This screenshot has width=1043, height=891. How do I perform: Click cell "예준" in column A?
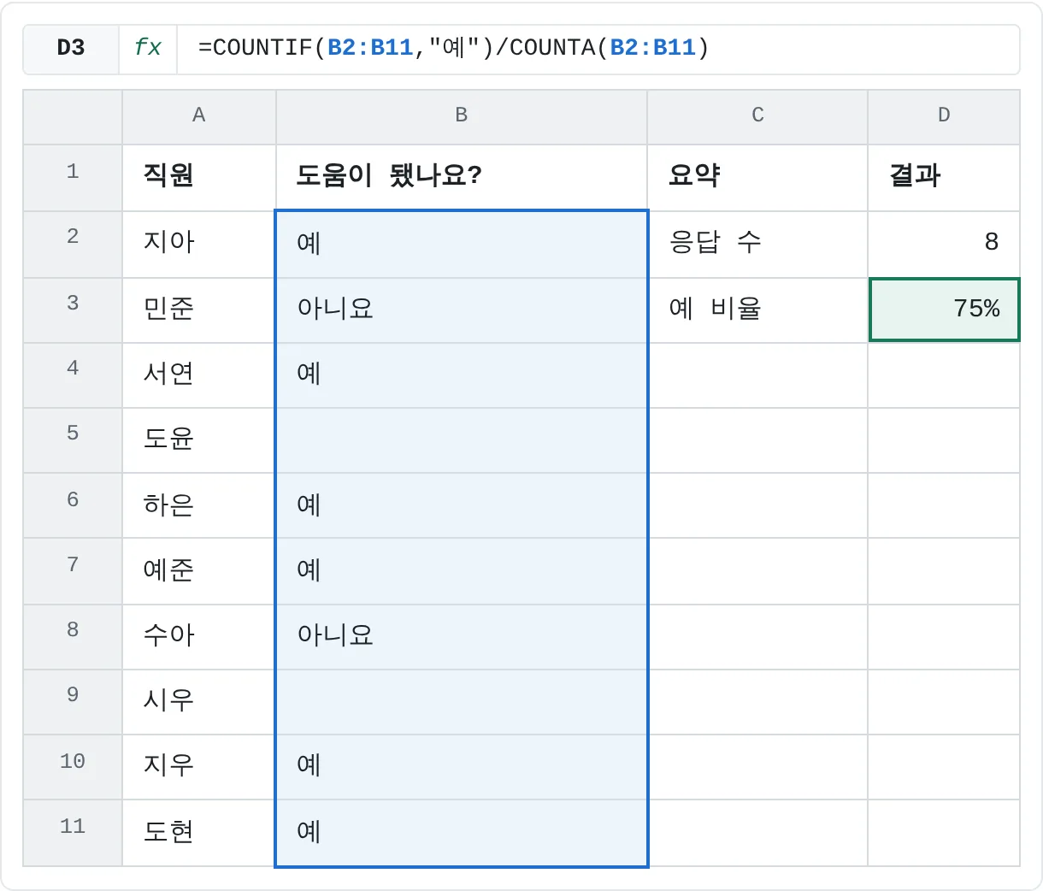click(x=199, y=571)
